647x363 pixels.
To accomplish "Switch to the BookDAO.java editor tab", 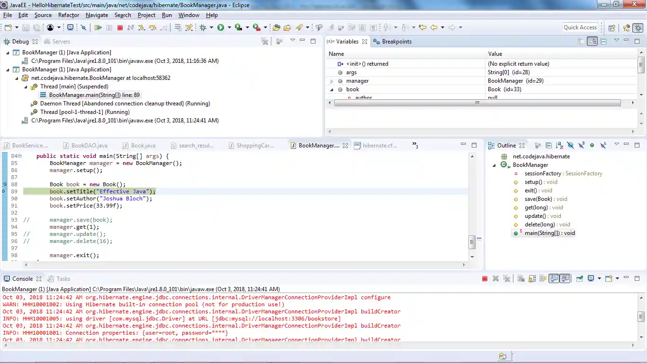I will point(90,145).
